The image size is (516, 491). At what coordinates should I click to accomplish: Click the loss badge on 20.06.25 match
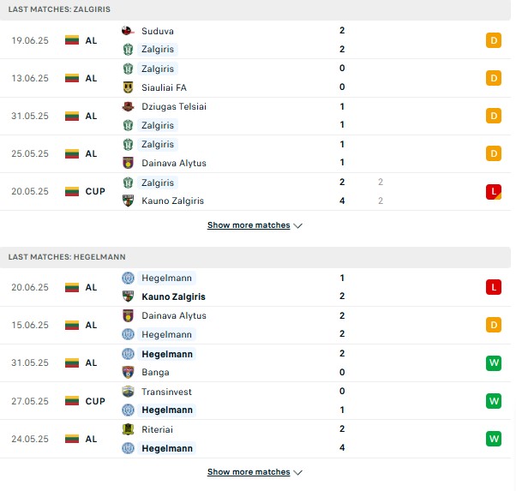coord(494,287)
